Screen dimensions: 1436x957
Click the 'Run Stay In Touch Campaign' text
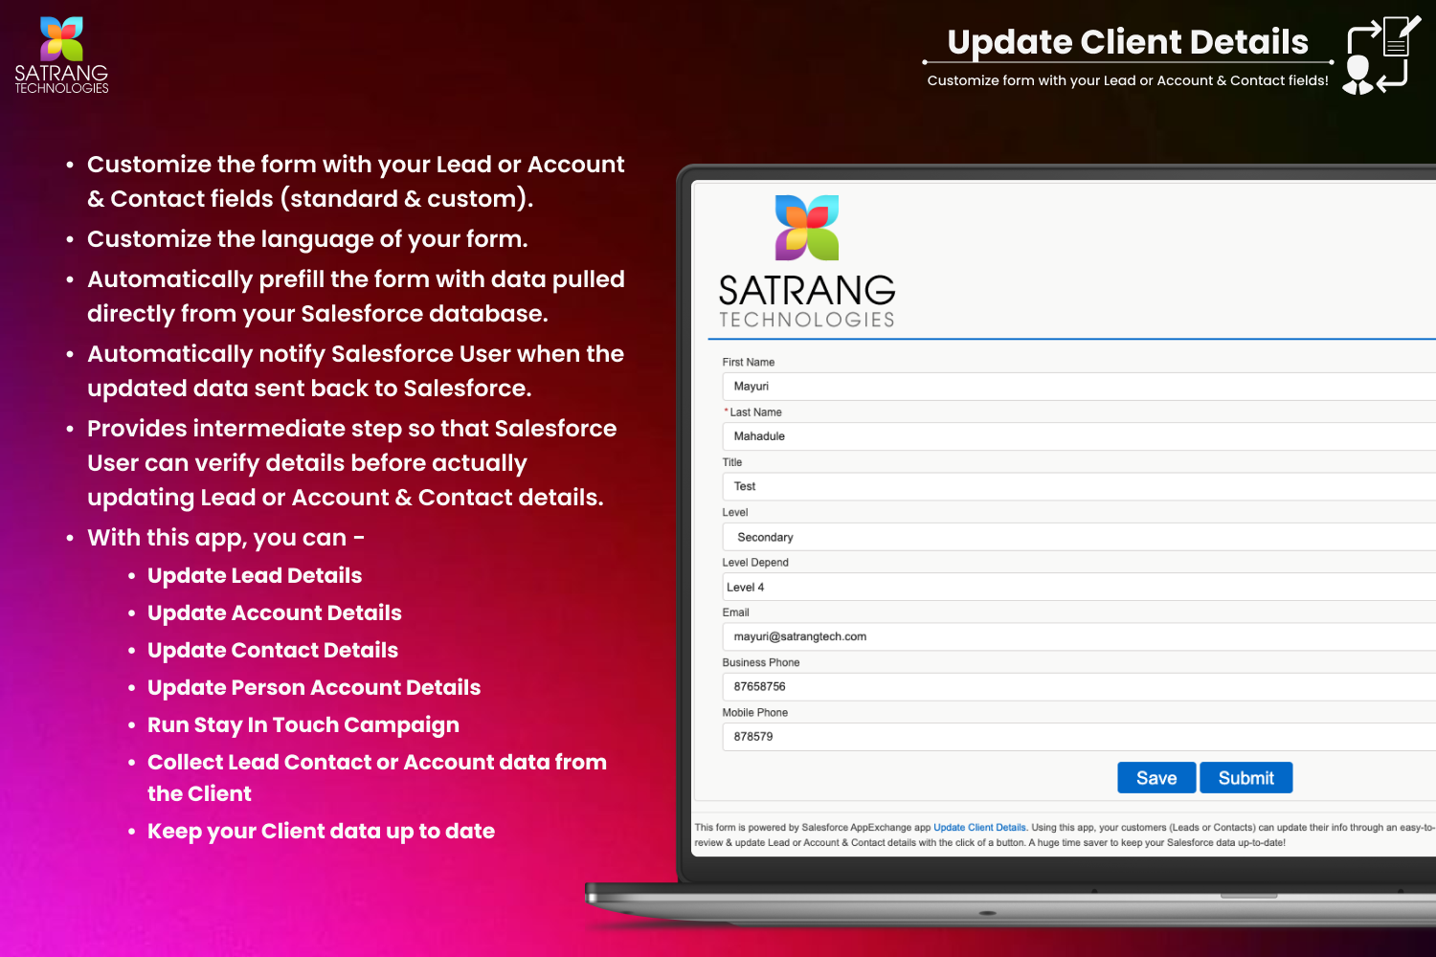(x=303, y=725)
